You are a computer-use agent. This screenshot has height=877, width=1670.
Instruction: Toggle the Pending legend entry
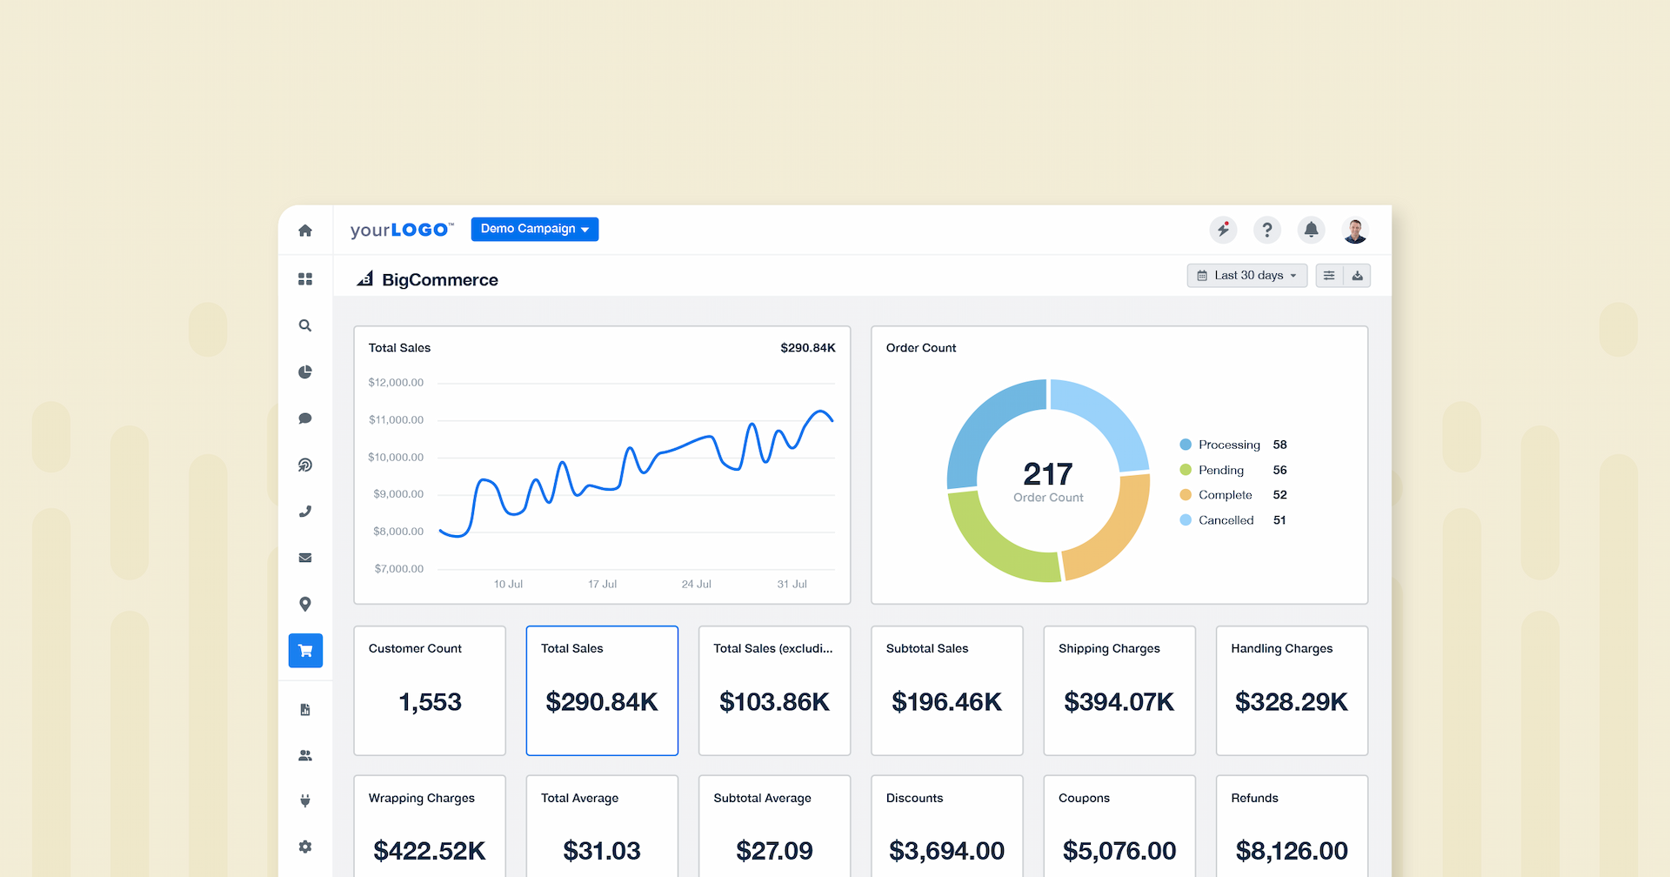[x=1221, y=470]
